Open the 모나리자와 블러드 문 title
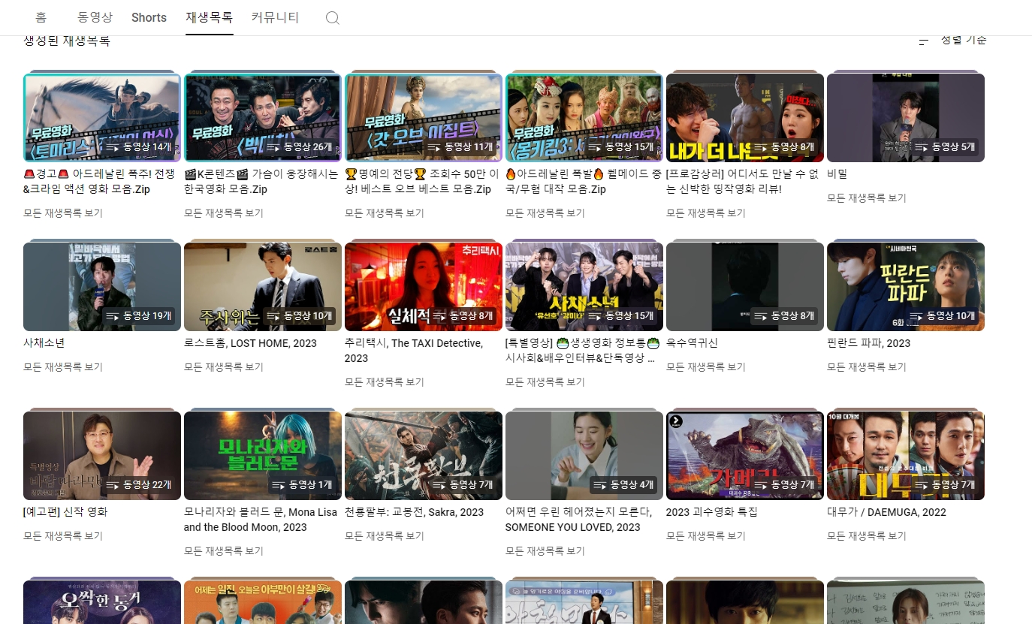The image size is (1032, 624). pos(261,520)
